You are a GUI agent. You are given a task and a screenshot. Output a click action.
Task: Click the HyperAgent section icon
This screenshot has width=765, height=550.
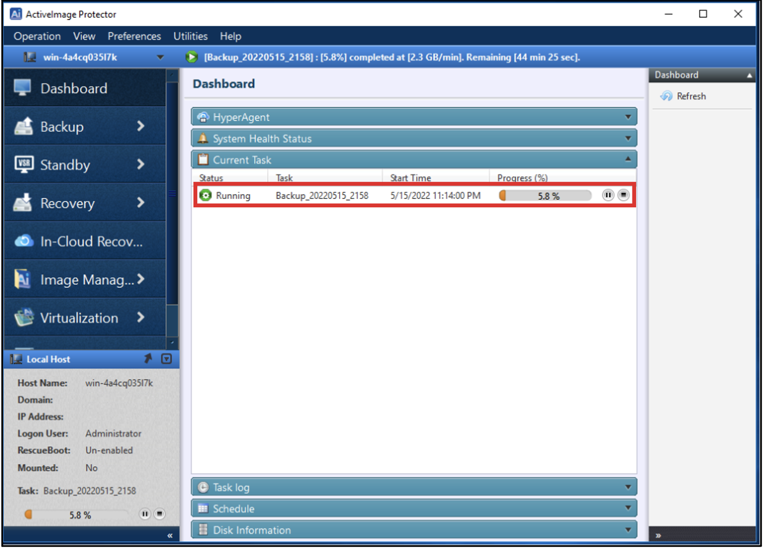point(203,117)
